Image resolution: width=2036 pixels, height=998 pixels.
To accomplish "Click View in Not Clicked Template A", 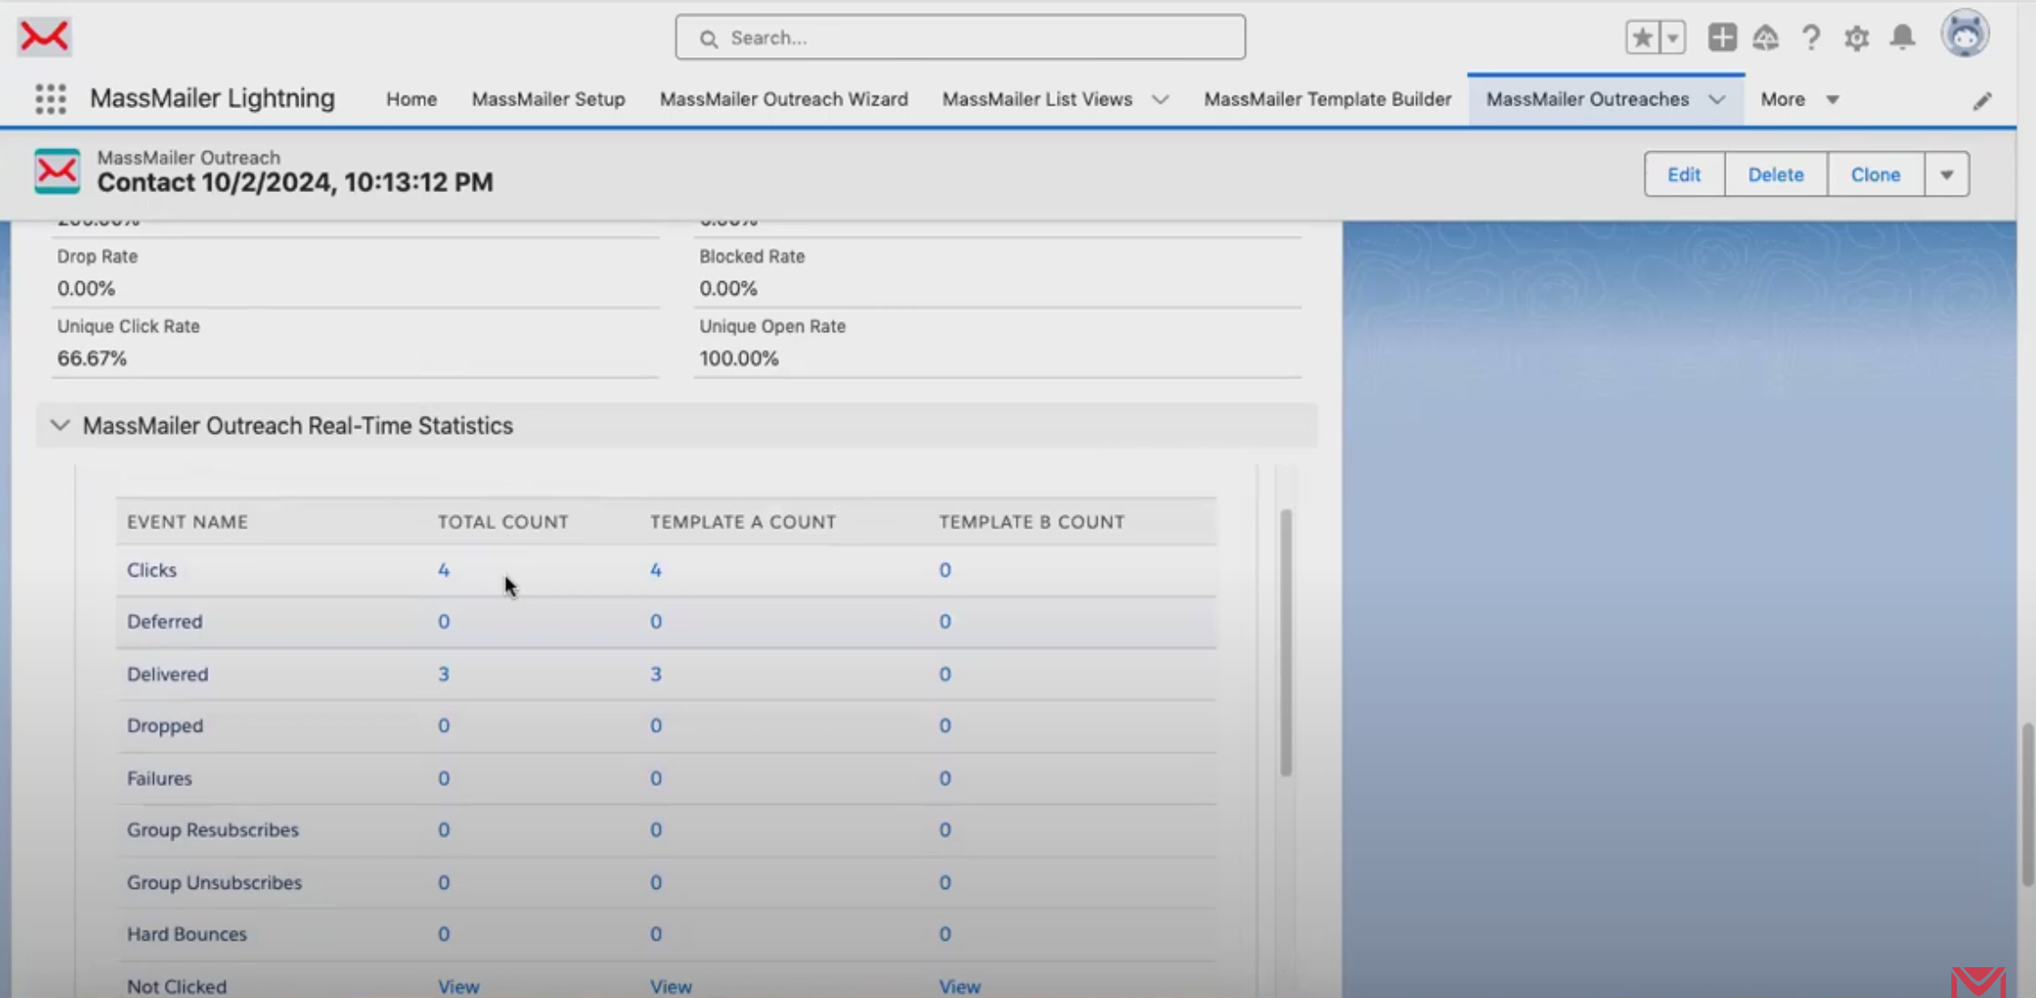I will (671, 986).
